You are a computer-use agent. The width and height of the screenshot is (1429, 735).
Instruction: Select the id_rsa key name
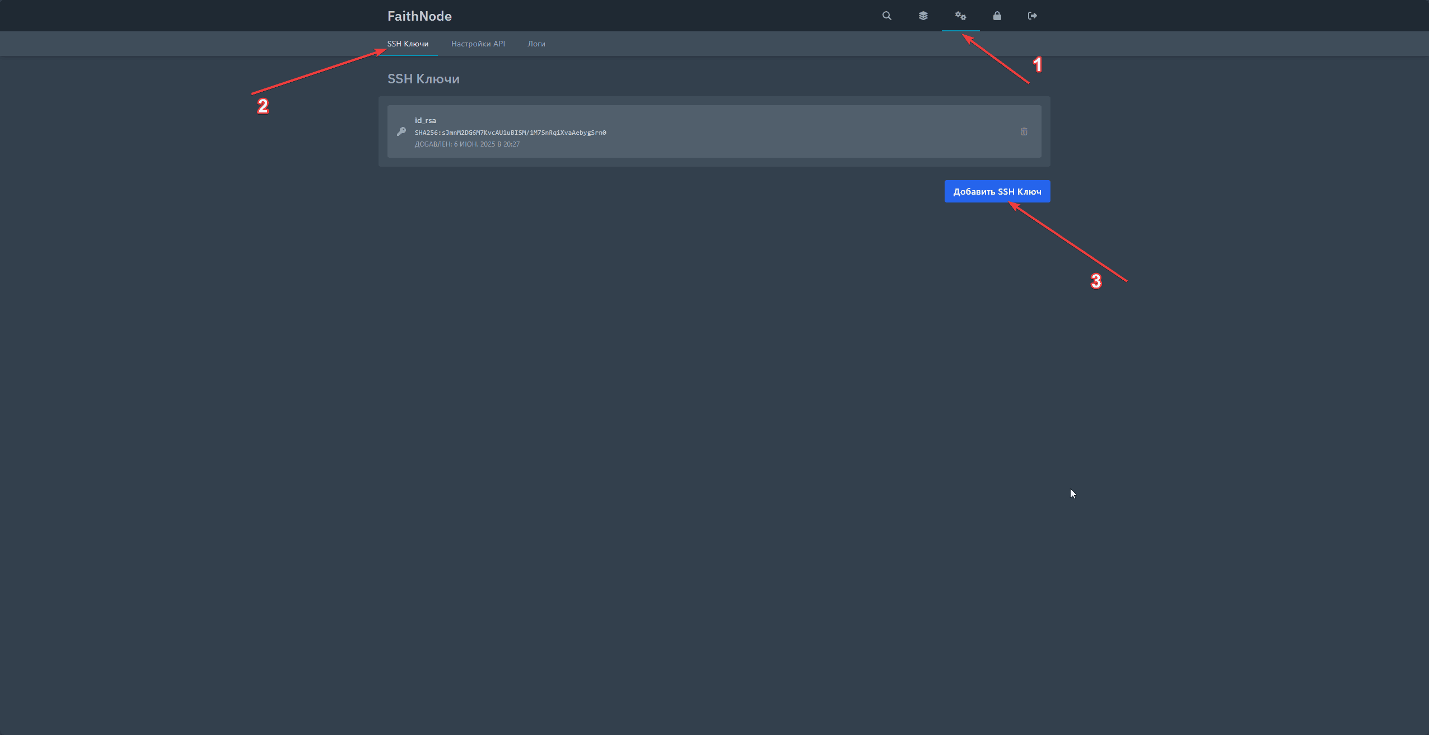(x=425, y=120)
